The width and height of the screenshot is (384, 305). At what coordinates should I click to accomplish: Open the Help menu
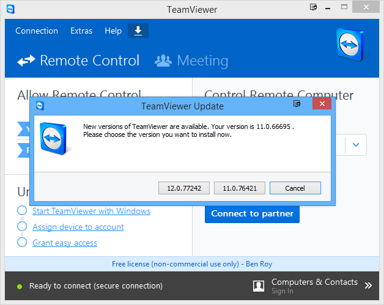point(113,31)
